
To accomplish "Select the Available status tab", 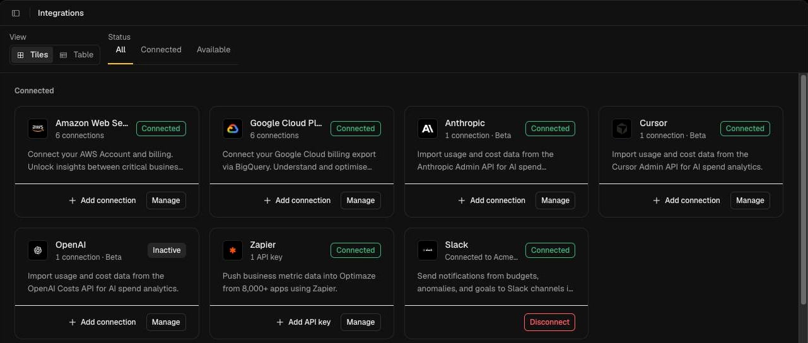I will coord(213,50).
